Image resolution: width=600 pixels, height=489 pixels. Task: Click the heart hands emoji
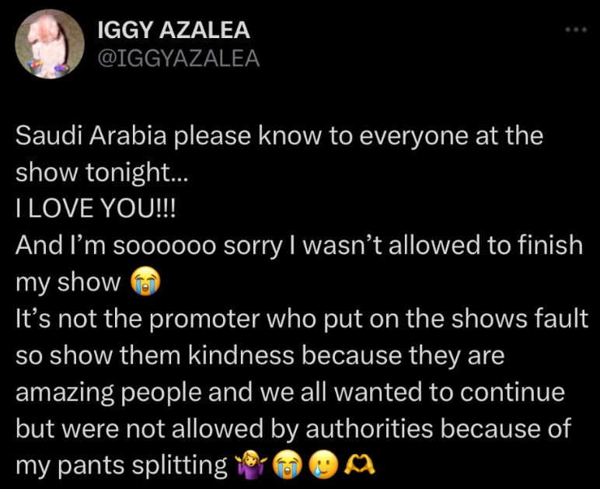(x=361, y=466)
